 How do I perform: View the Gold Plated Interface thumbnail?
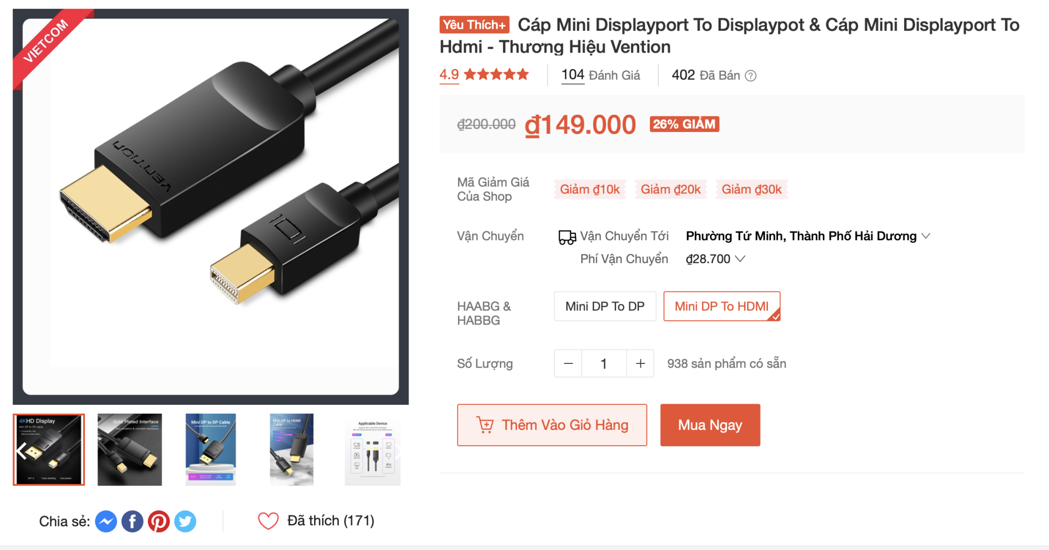tap(130, 449)
